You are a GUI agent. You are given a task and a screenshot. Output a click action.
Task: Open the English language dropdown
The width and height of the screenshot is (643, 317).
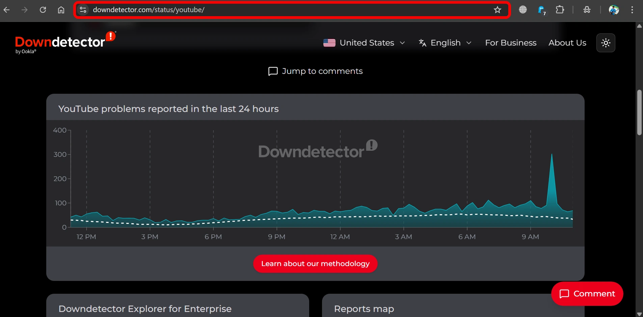[445, 43]
